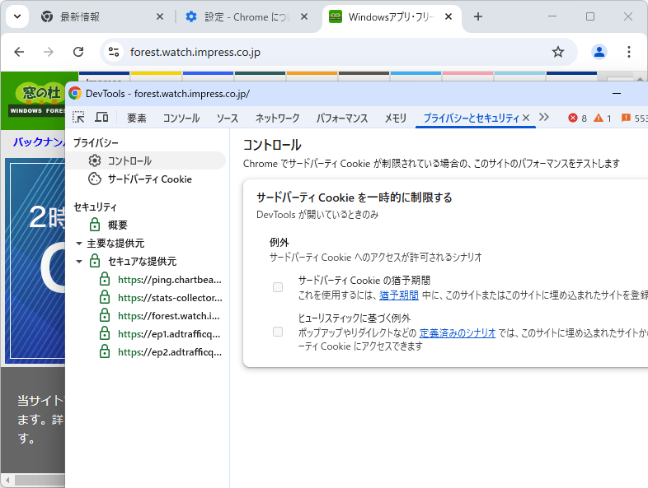Screen dimensions: 648x488
Task: Click the gear icon beside コントロール
Action: coord(95,160)
